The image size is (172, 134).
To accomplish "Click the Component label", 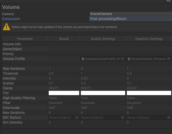I will (11, 19).
